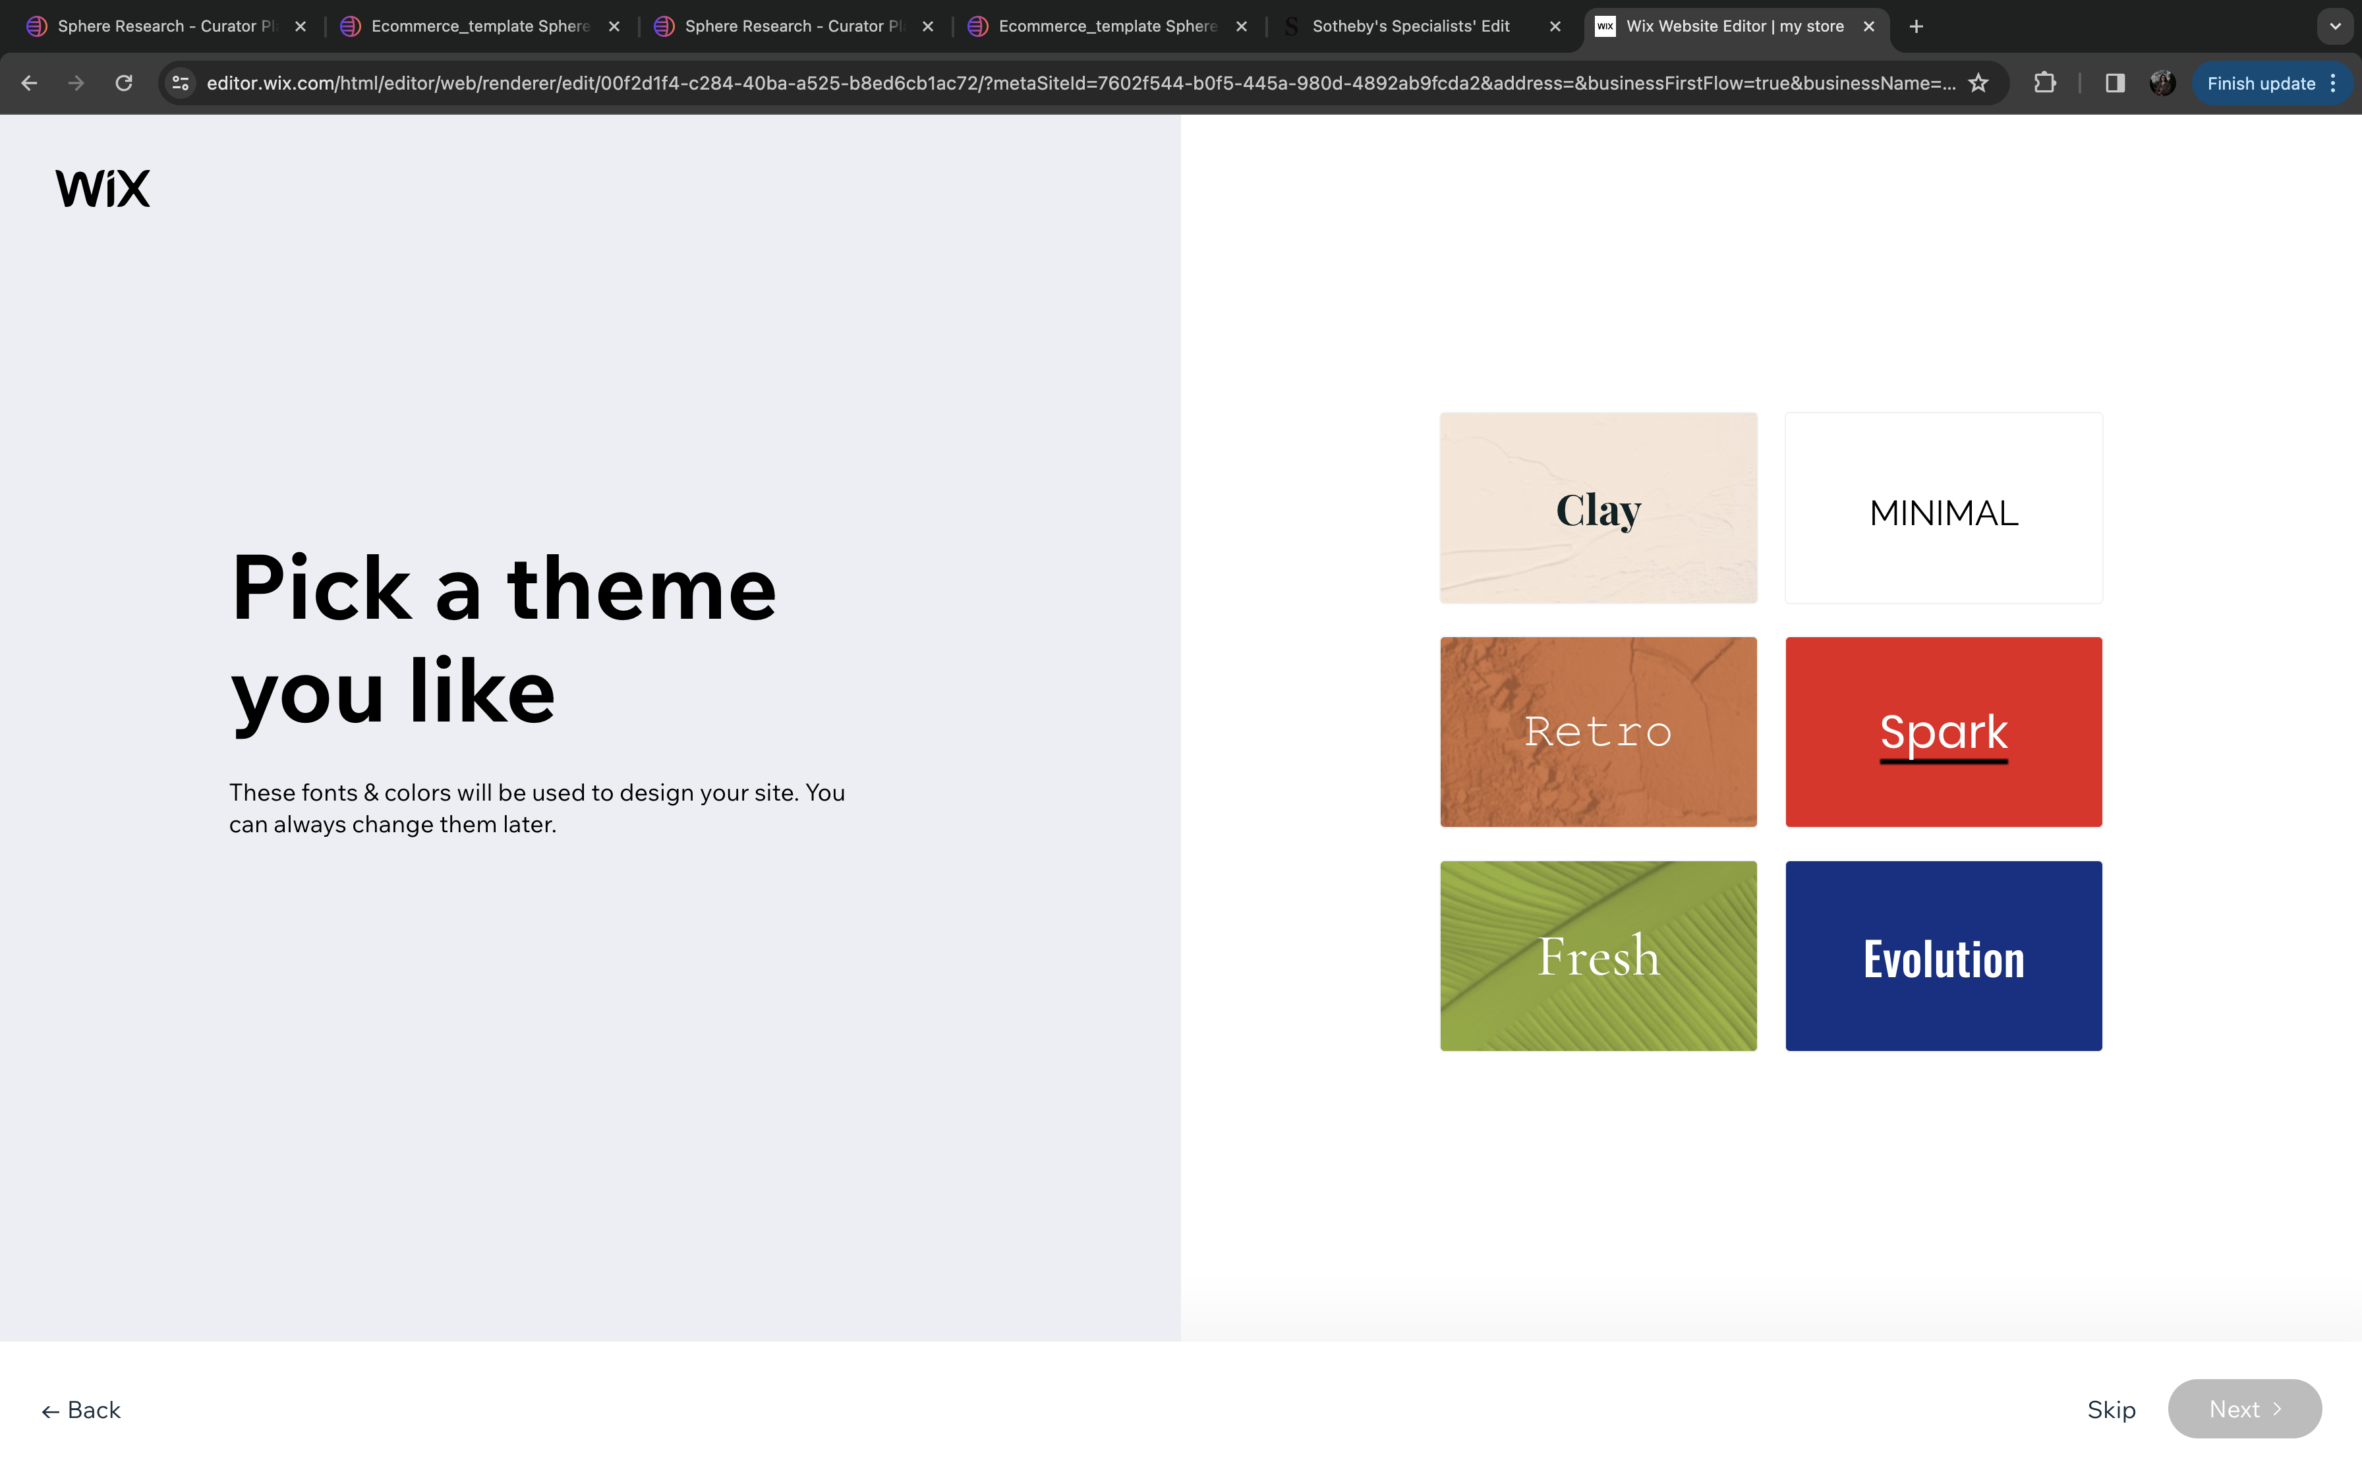The image size is (2362, 1476).
Task: Go back using browser back arrow
Action: (29, 83)
